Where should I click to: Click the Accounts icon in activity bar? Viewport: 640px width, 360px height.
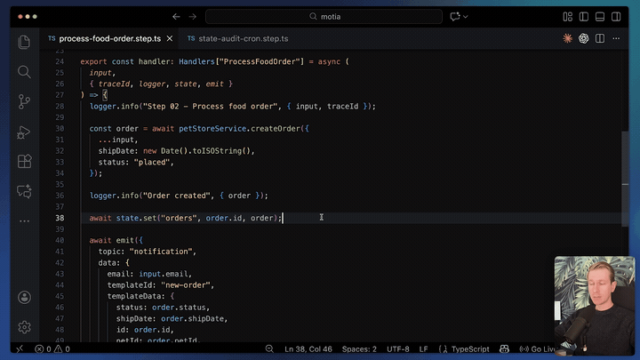coord(24,298)
